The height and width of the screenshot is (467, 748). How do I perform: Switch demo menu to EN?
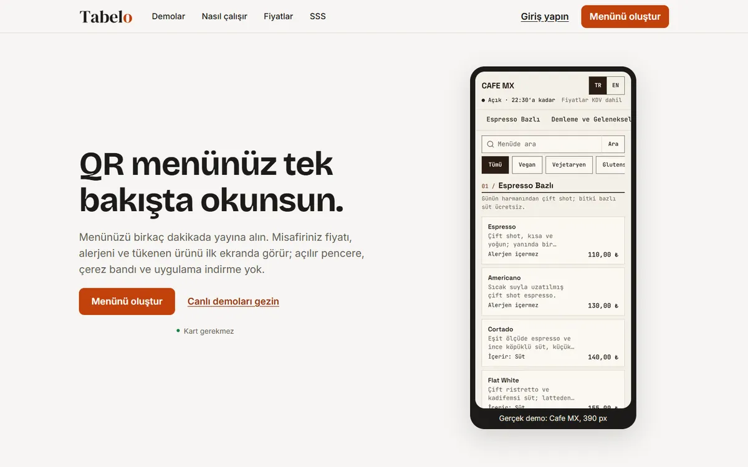pos(615,85)
